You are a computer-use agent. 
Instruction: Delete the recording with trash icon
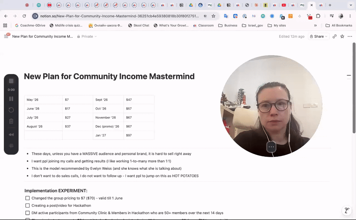tap(11, 121)
